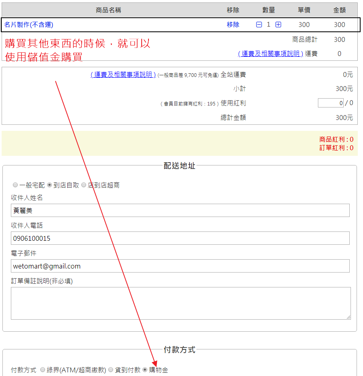This screenshot has width=363, height=376.
Task: Pick 店到店超商 delivery method
Action: (x=84, y=185)
